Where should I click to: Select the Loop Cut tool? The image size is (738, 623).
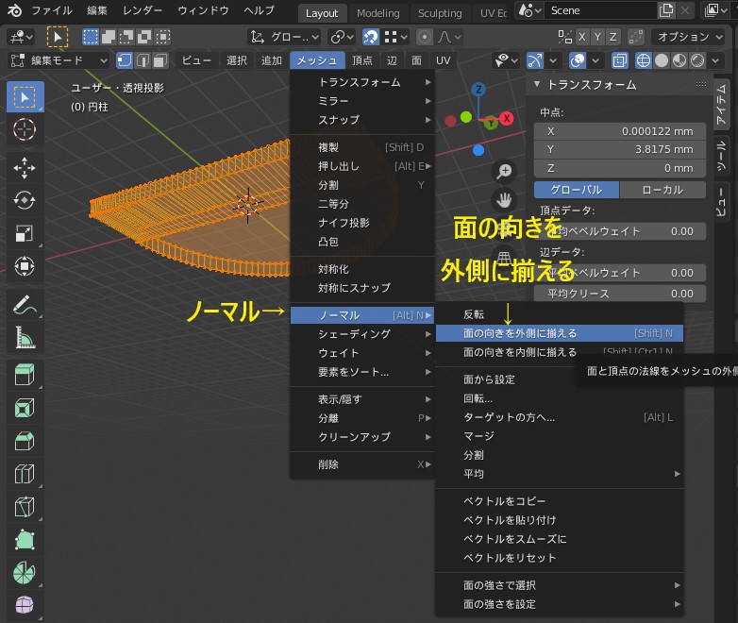[x=25, y=474]
